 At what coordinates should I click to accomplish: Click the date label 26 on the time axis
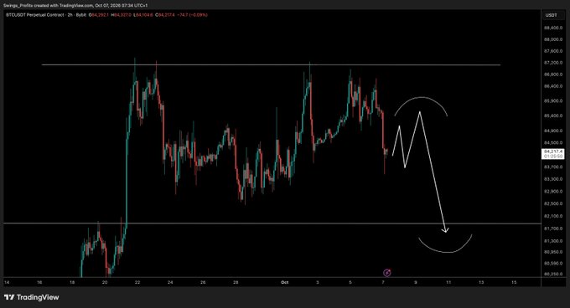[x=203, y=282]
